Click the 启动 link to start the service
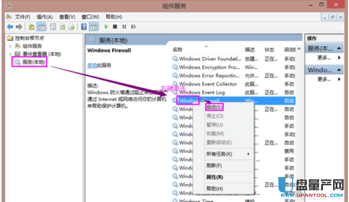 pos(92,65)
